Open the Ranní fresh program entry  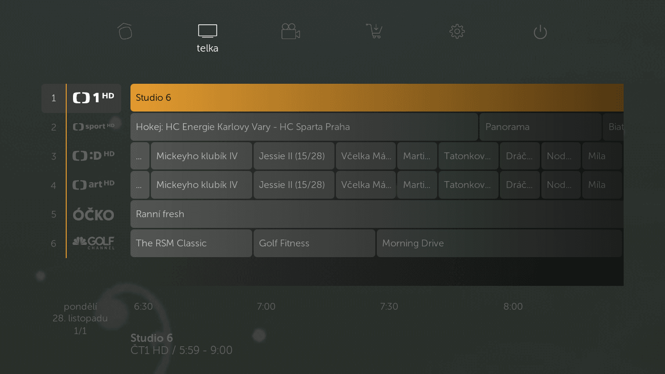coord(341,214)
